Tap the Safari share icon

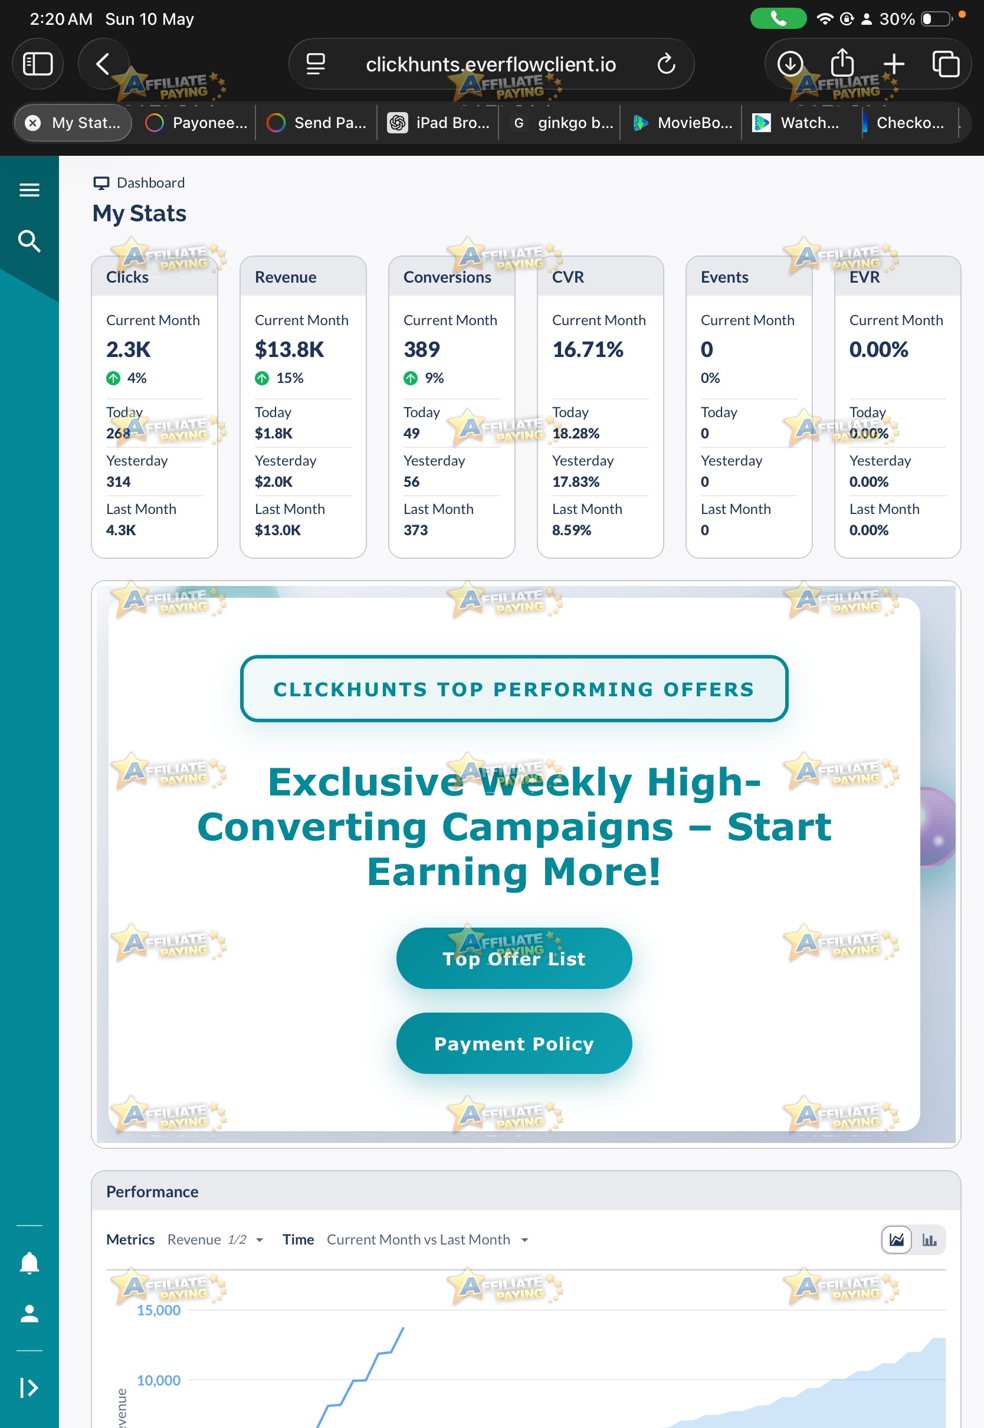842,63
